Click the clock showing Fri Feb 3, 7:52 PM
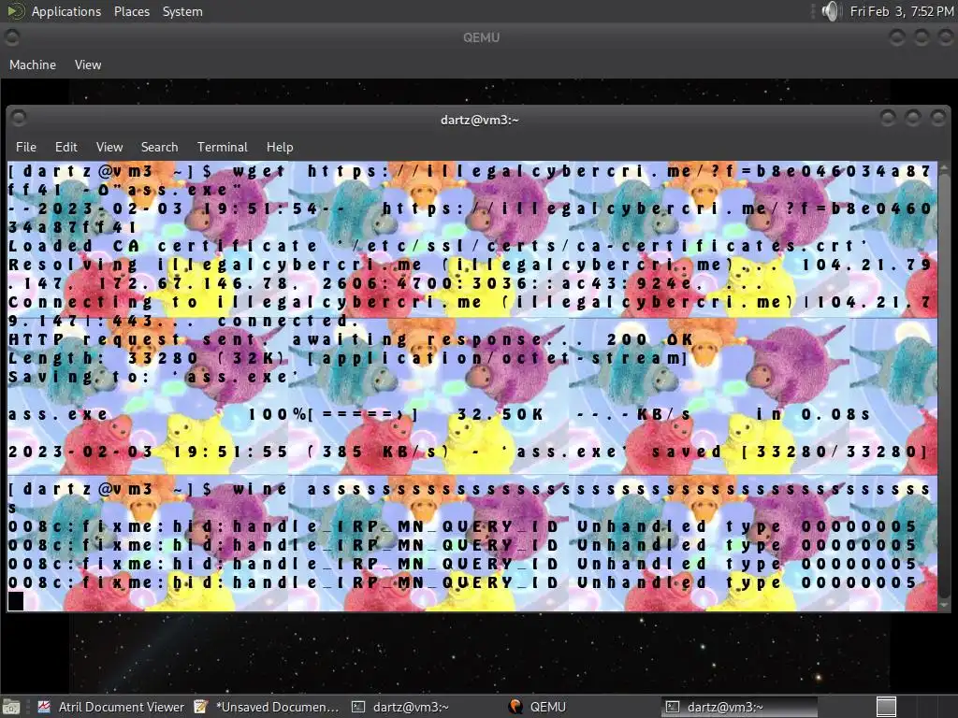Screen dimensions: 958x718 click(902, 11)
